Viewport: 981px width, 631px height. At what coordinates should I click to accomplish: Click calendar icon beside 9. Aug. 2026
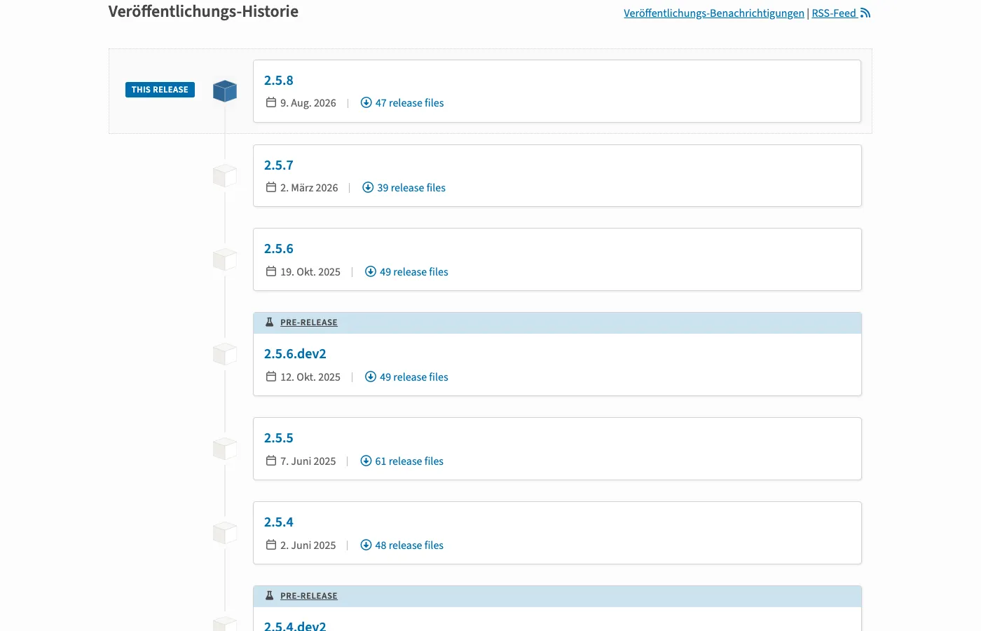(271, 102)
